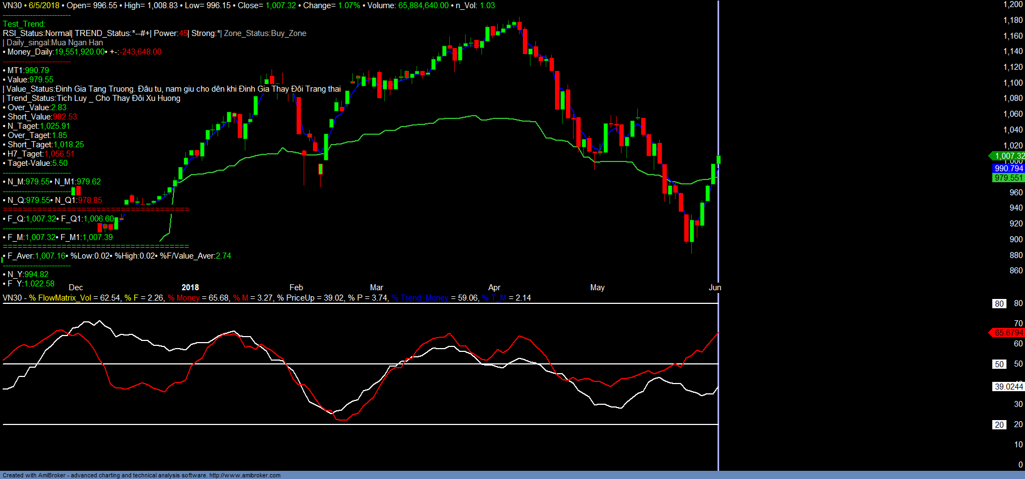Click the Apr month label
1025x479 pixels.
(494, 288)
